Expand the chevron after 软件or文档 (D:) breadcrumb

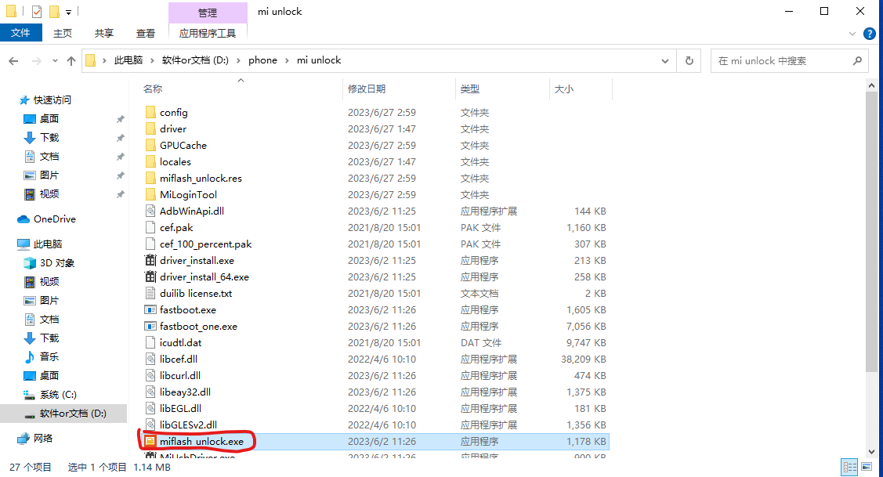point(238,60)
